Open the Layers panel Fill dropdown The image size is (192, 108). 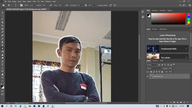[x=173, y=72]
